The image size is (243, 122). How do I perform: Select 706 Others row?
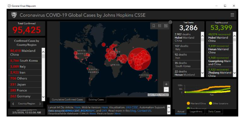tap(25, 78)
